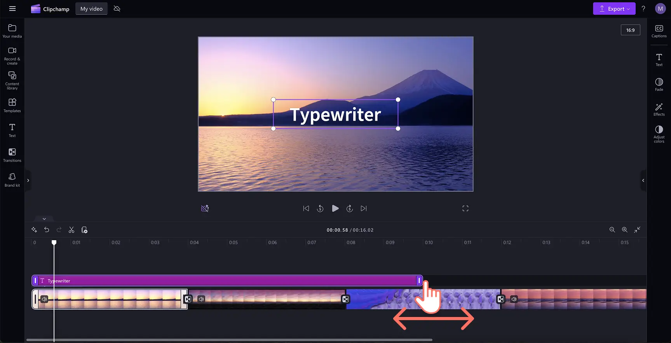Zoom in on the timeline
Screen dimensions: 671x343
pos(624,230)
